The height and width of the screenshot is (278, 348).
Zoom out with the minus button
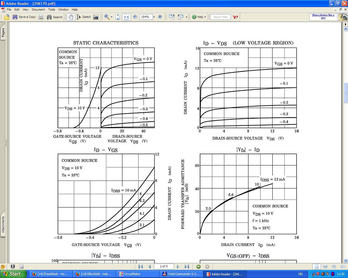135,17
